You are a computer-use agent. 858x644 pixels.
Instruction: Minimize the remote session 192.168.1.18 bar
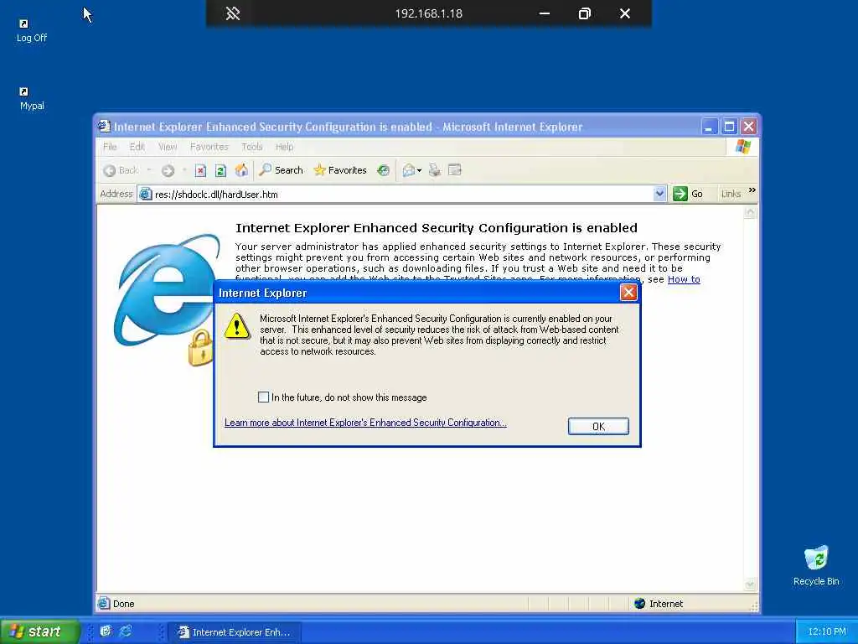pos(545,13)
